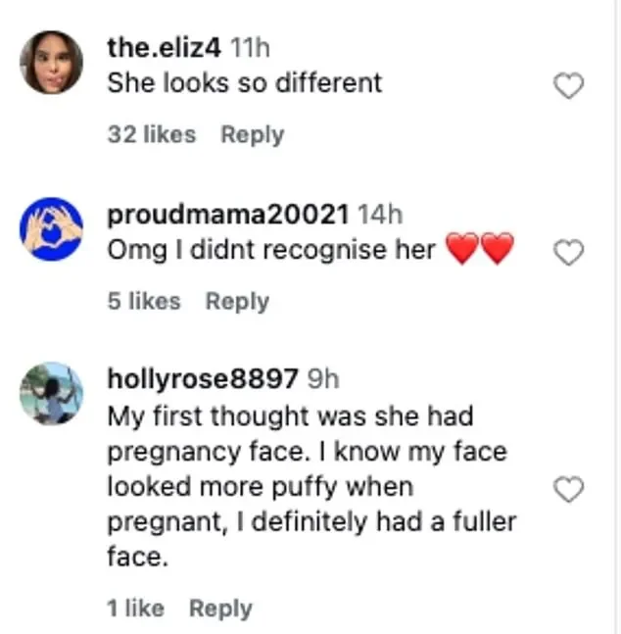Reply to hollyrose8897's comment

220,609
